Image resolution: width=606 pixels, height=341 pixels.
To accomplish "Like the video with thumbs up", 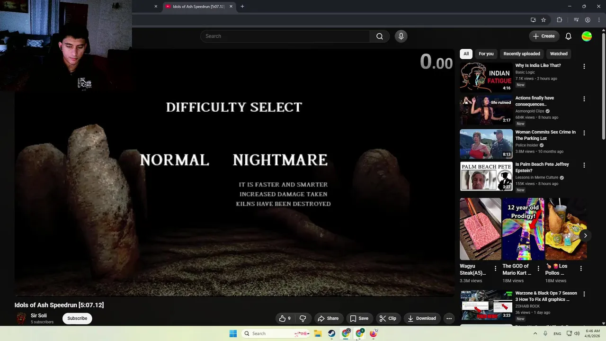I will click(285, 318).
